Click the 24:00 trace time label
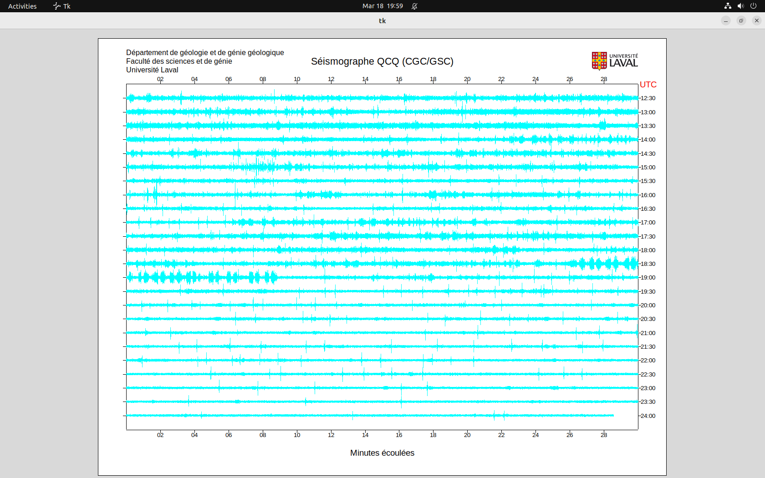Screen dimensions: 765x478 pos(648,416)
